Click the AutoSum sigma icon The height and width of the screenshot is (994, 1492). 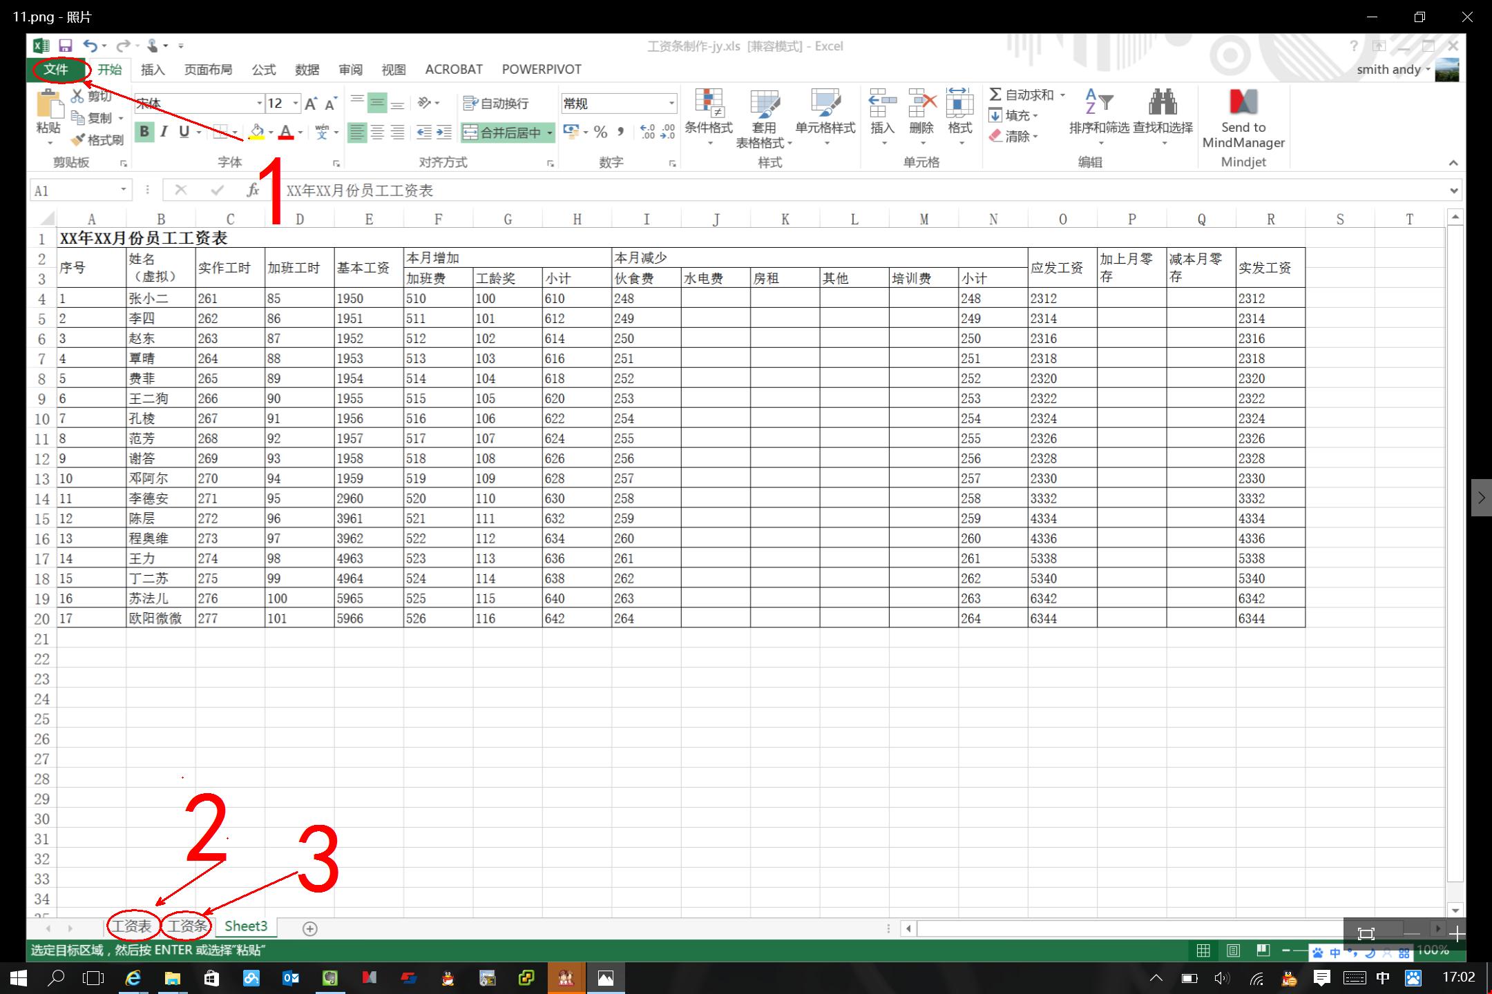click(996, 95)
